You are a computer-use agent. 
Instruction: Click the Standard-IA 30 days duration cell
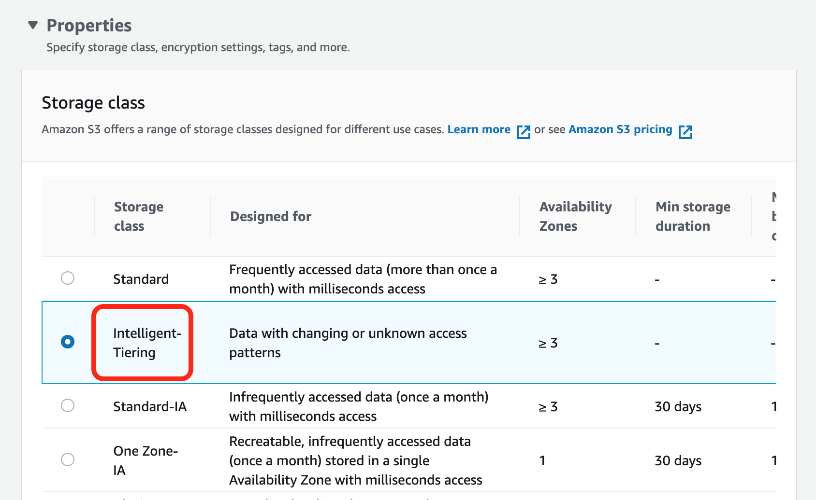[678, 406]
